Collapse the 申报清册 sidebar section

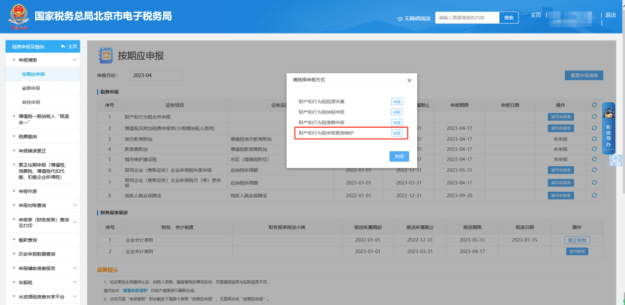[75, 60]
